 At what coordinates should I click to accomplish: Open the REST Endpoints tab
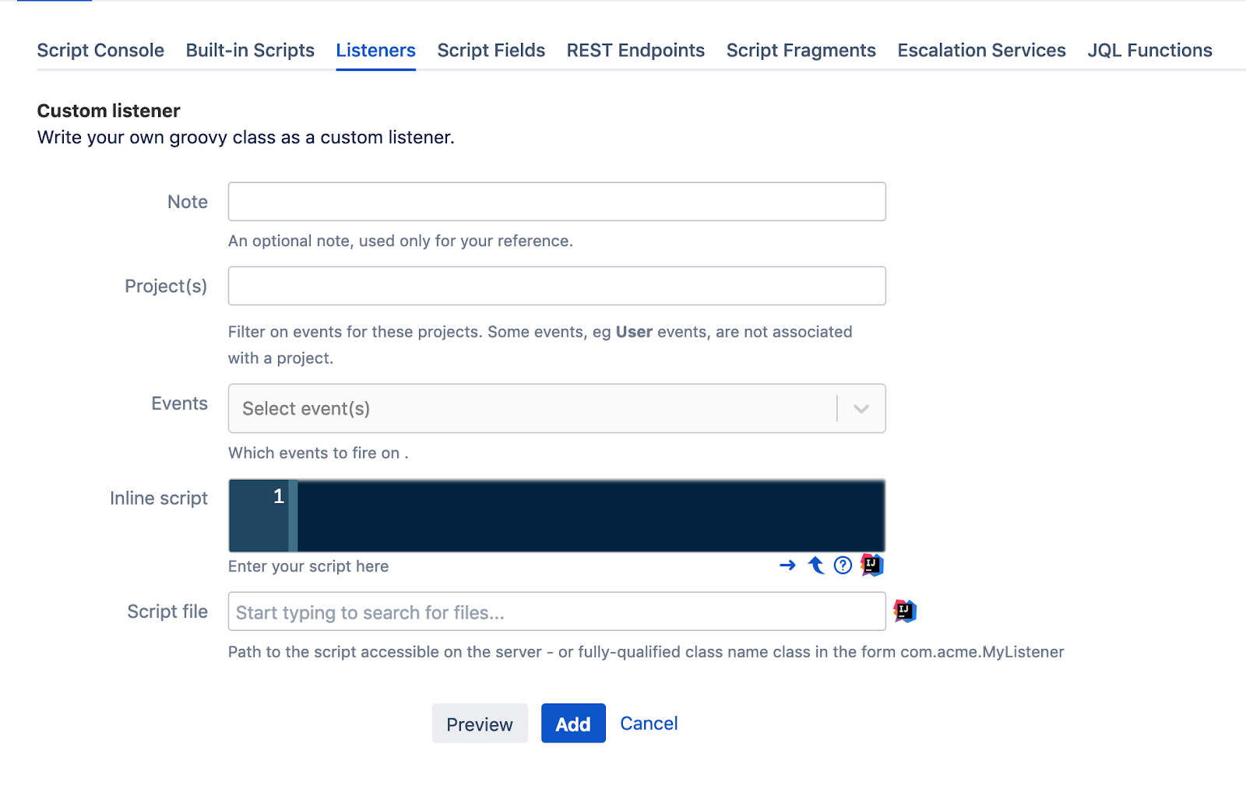coord(635,51)
